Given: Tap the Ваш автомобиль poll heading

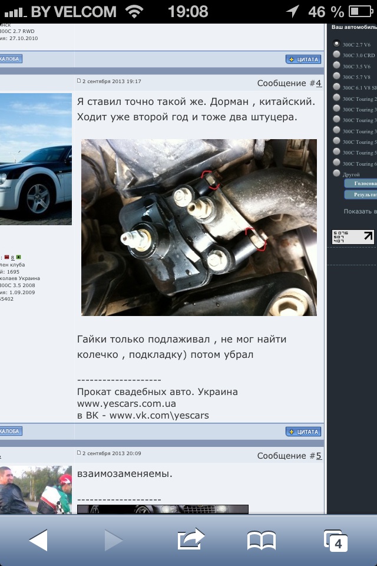Looking at the screenshot, I should (354, 27).
